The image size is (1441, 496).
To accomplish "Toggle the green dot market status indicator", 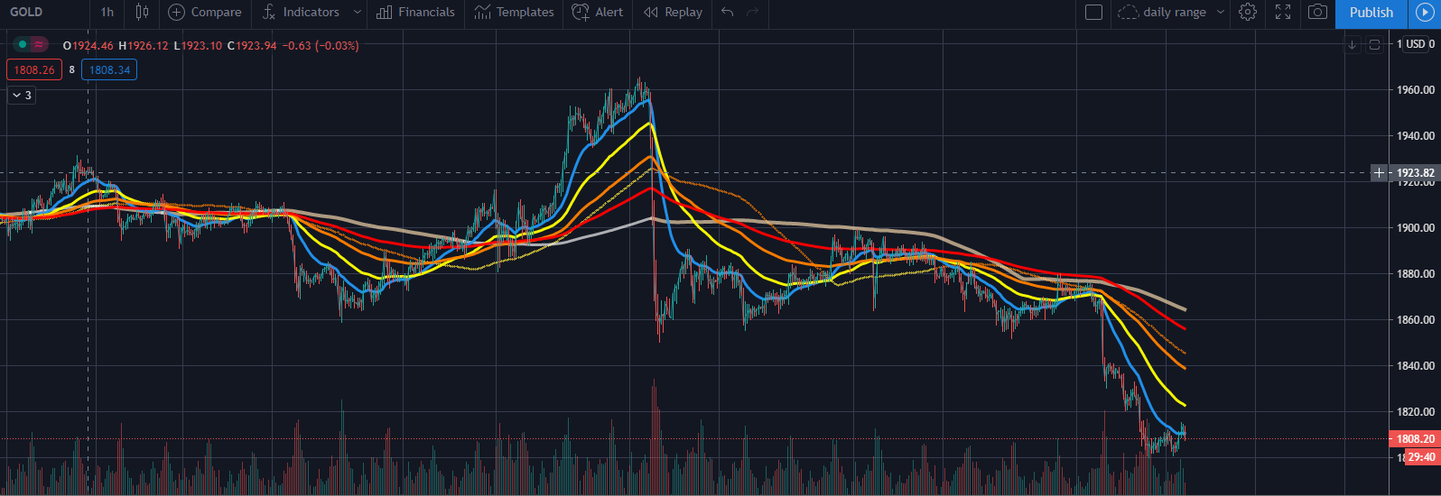I will [23, 44].
